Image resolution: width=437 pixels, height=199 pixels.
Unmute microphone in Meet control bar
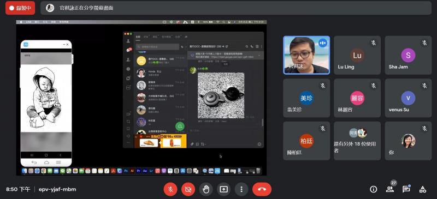click(170, 190)
